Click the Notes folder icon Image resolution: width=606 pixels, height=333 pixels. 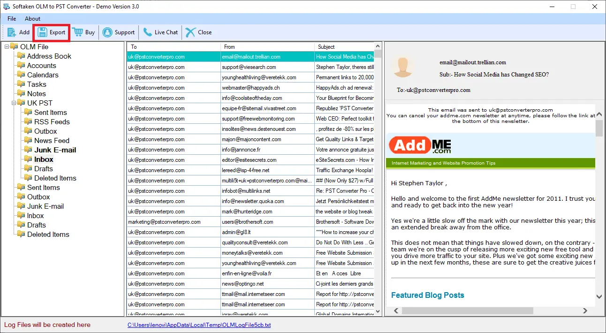coord(21,94)
